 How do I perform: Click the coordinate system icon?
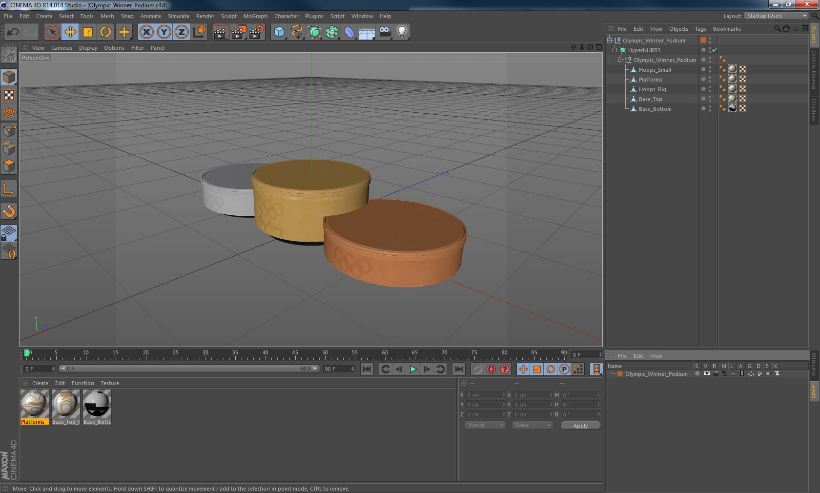(199, 32)
